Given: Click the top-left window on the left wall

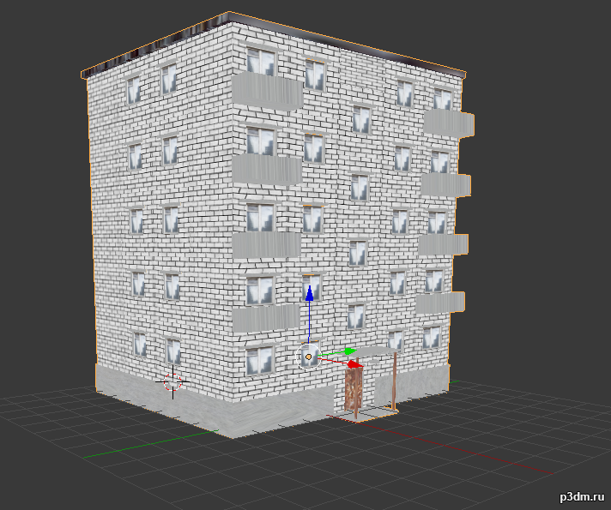Looking at the screenshot, I should tap(133, 90).
